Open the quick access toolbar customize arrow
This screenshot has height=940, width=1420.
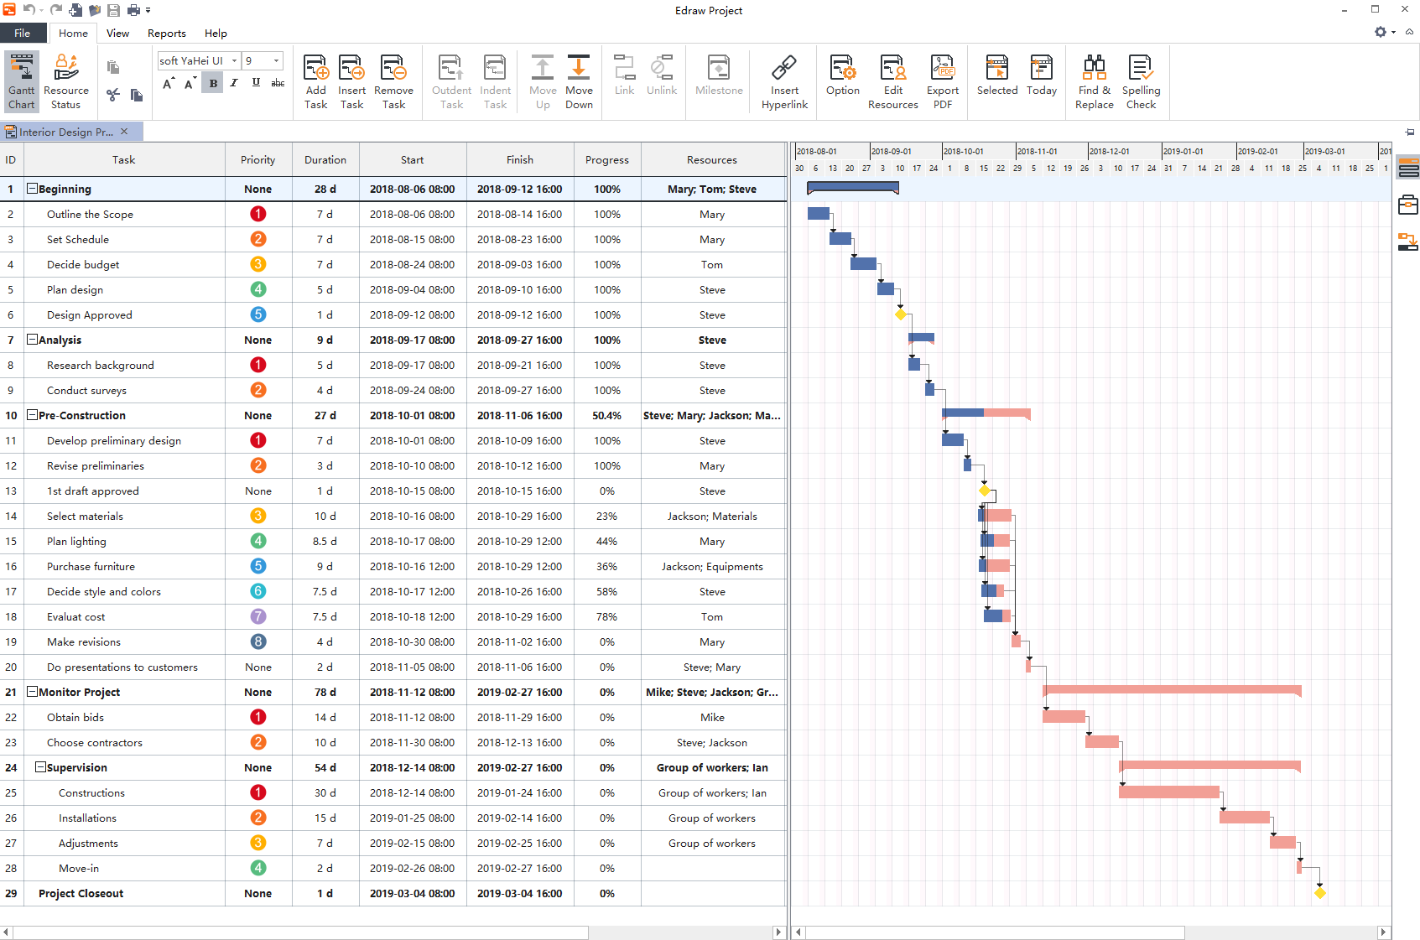coord(148,10)
